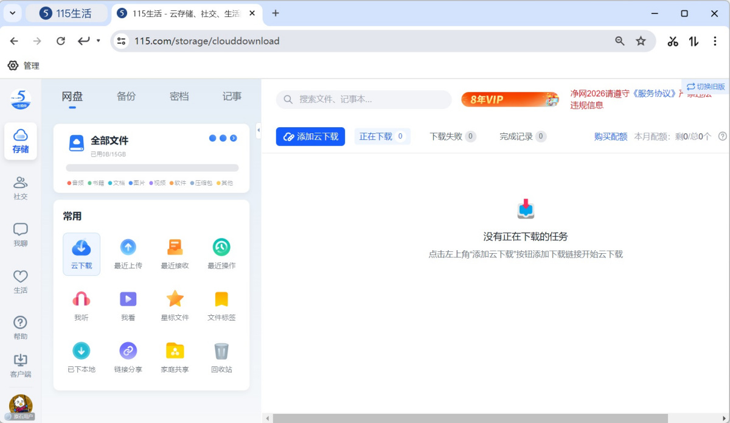Switch to the 备份 backup tab
This screenshot has height=423, width=730.
[x=126, y=96]
